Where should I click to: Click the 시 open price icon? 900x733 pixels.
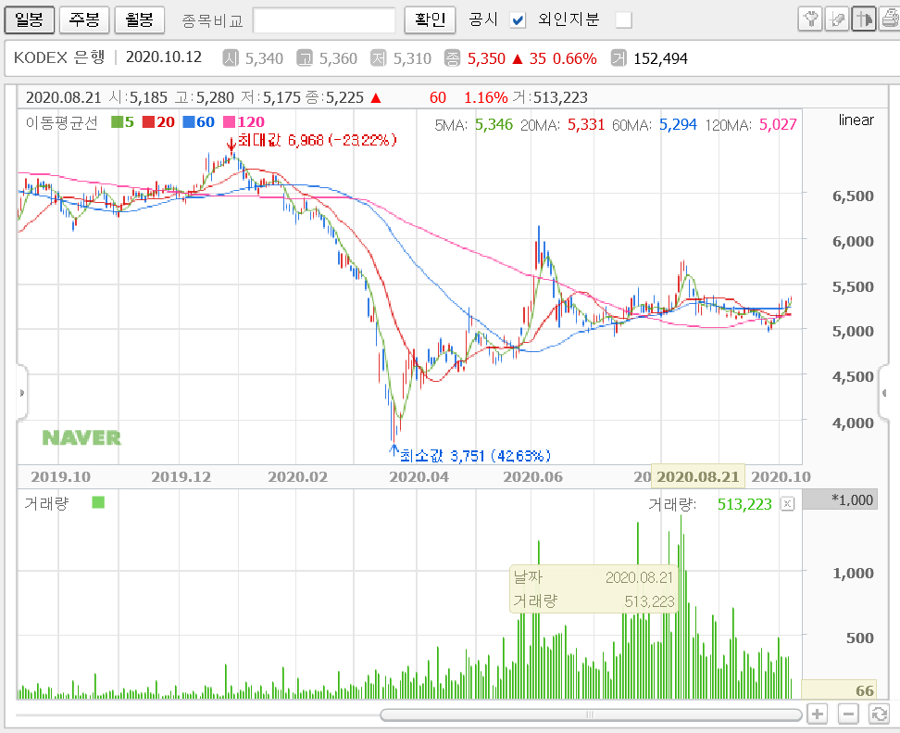point(231,58)
